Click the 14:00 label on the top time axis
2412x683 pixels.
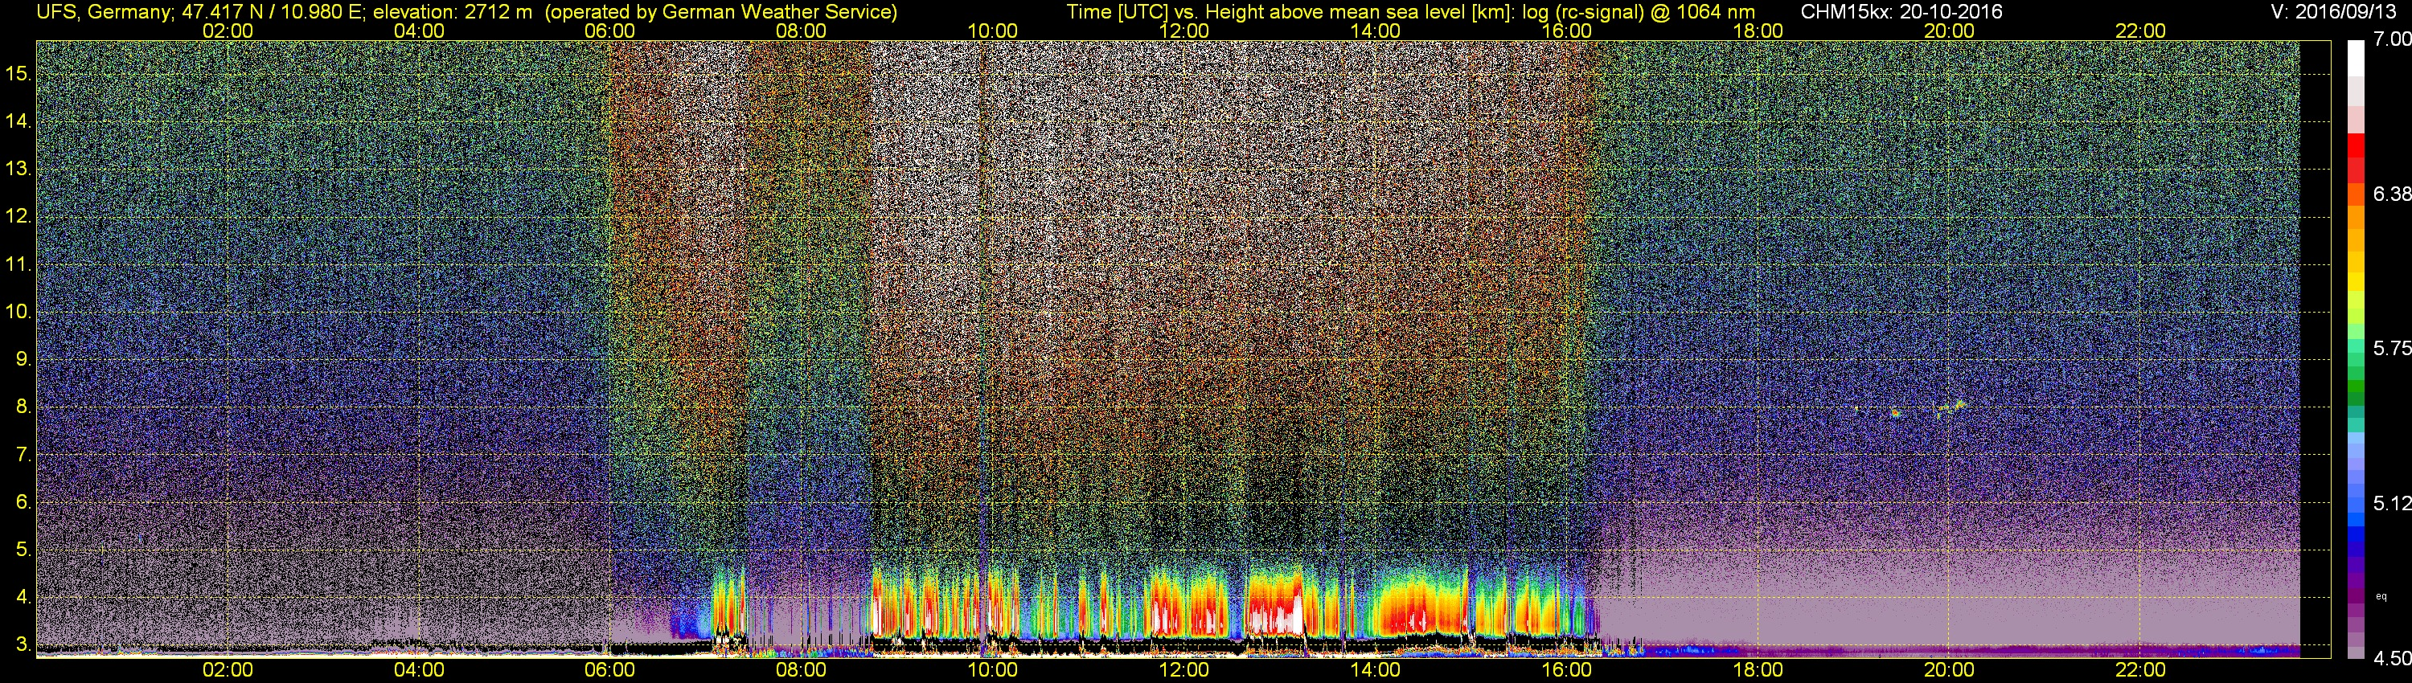pyautogui.click(x=1376, y=31)
